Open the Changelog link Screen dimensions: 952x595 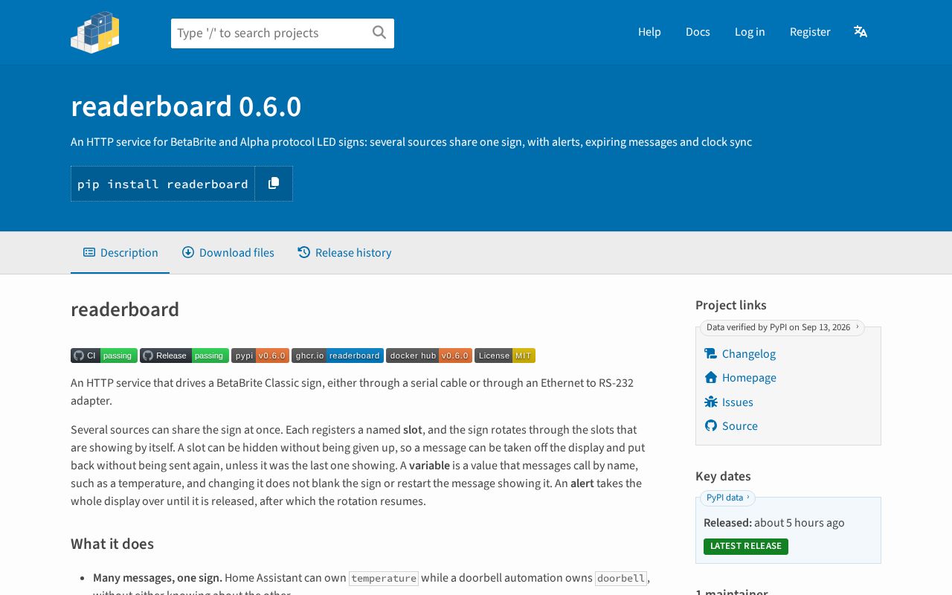749,354
